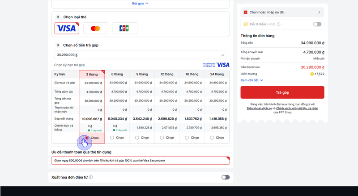
Task: Click the 3 tháng column header
Action: click(92, 74)
